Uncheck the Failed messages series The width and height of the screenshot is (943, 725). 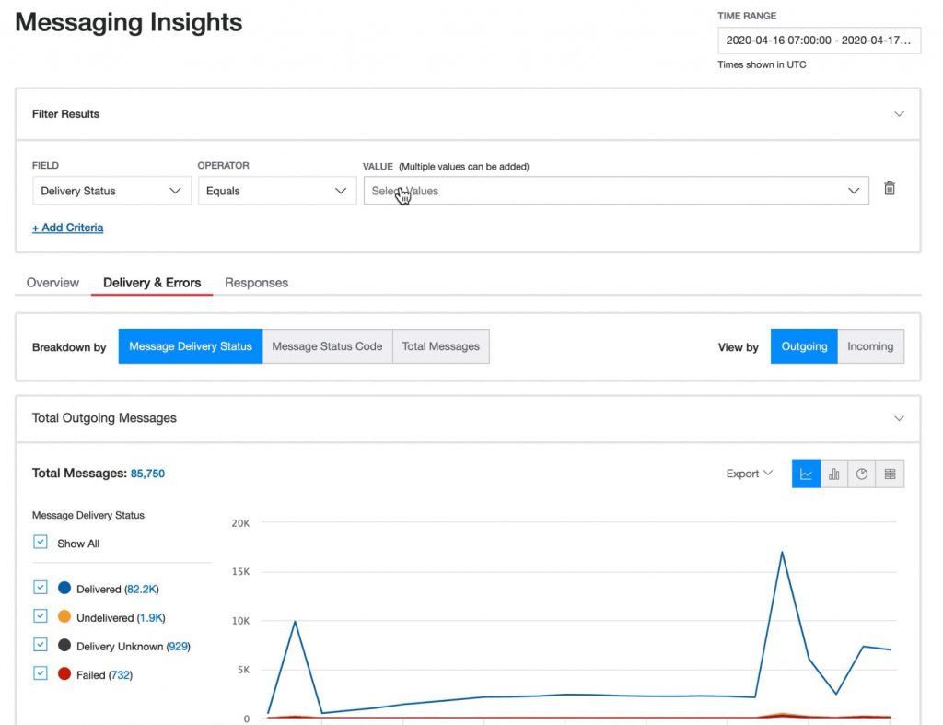coord(40,674)
